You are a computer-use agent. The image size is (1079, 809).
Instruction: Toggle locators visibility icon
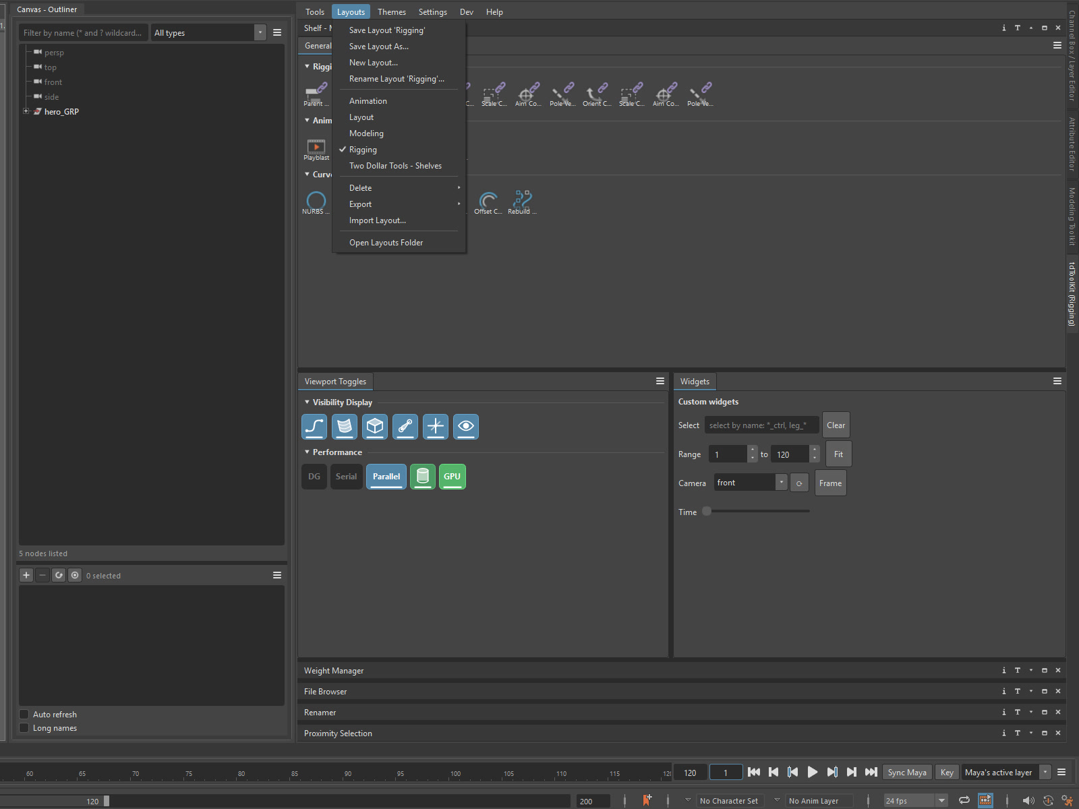(436, 427)
